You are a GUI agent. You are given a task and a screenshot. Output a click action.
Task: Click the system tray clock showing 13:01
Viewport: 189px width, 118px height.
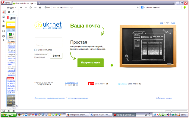coord(183,115)
